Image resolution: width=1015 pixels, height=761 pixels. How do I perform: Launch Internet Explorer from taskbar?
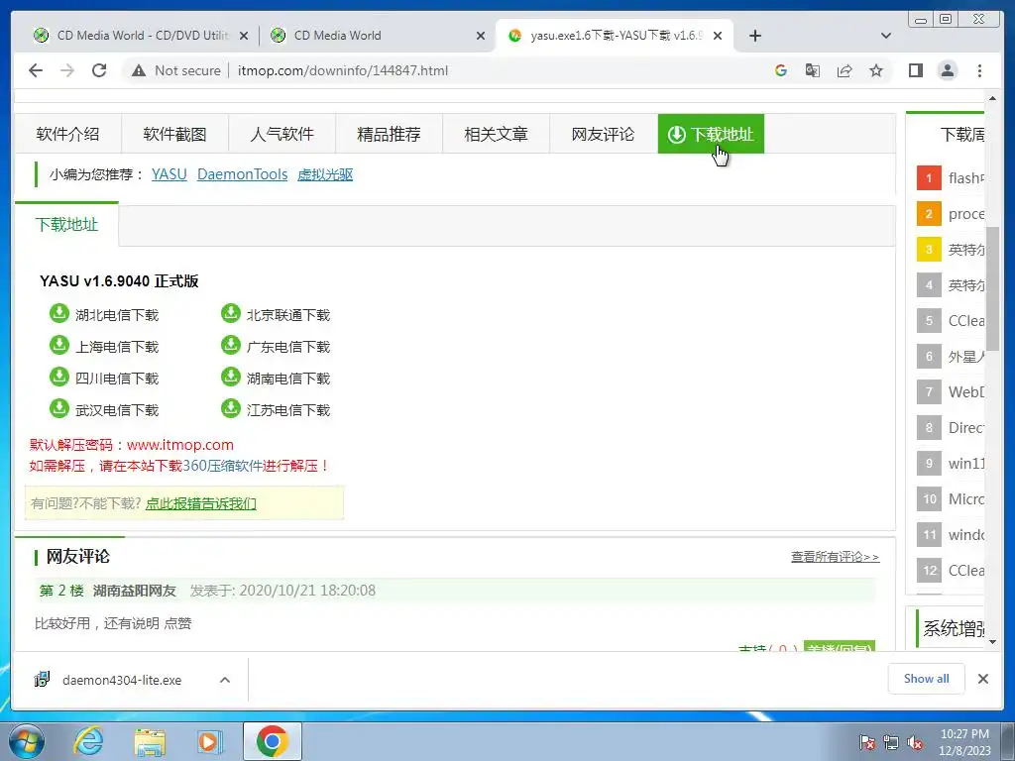[x=88, y=741]
